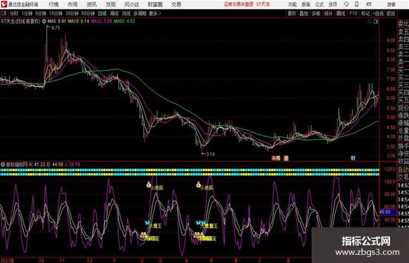The width and height of the screenshot is (409, 263).
Task: Expand 更多 periods chevron
Action: [155, 13]
